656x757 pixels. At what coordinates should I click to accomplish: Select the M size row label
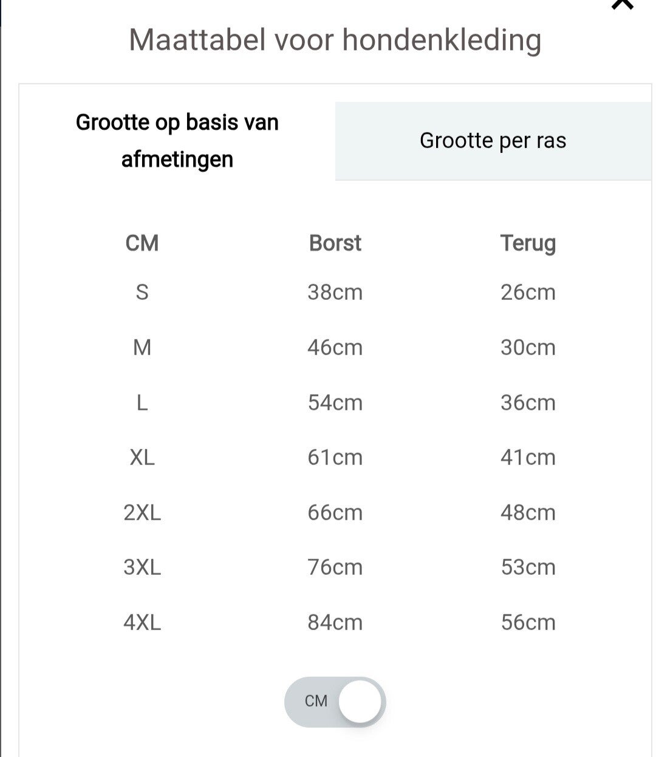142,348
